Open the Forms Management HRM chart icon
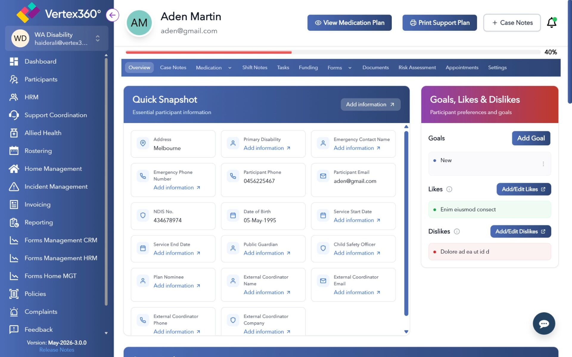572x357 pixels. 14,258
